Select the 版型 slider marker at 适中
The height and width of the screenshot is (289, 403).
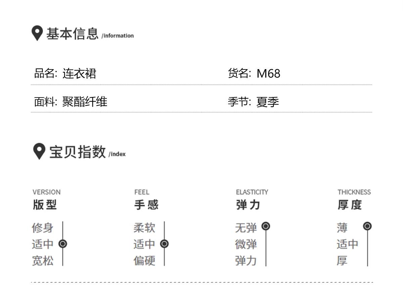(63, 244)
